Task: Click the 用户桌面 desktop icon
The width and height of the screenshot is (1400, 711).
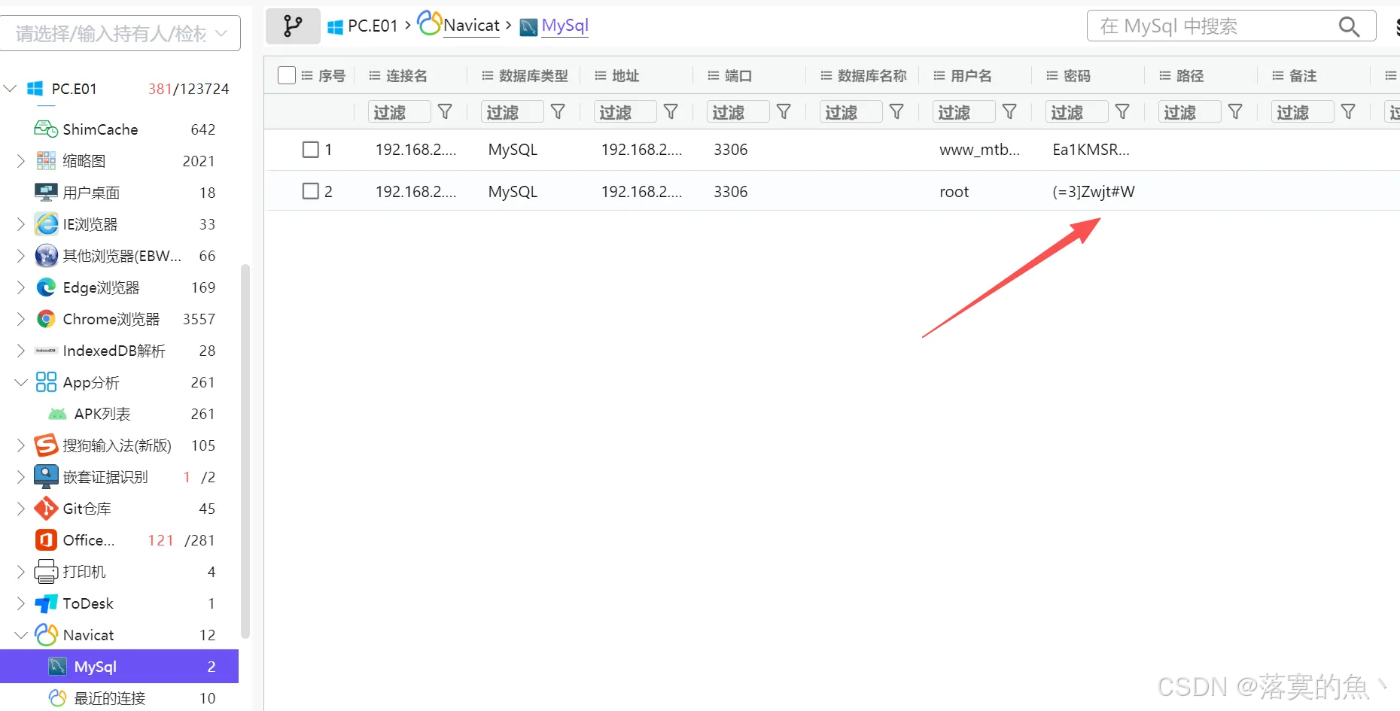Action: click(x=46, y=193)
